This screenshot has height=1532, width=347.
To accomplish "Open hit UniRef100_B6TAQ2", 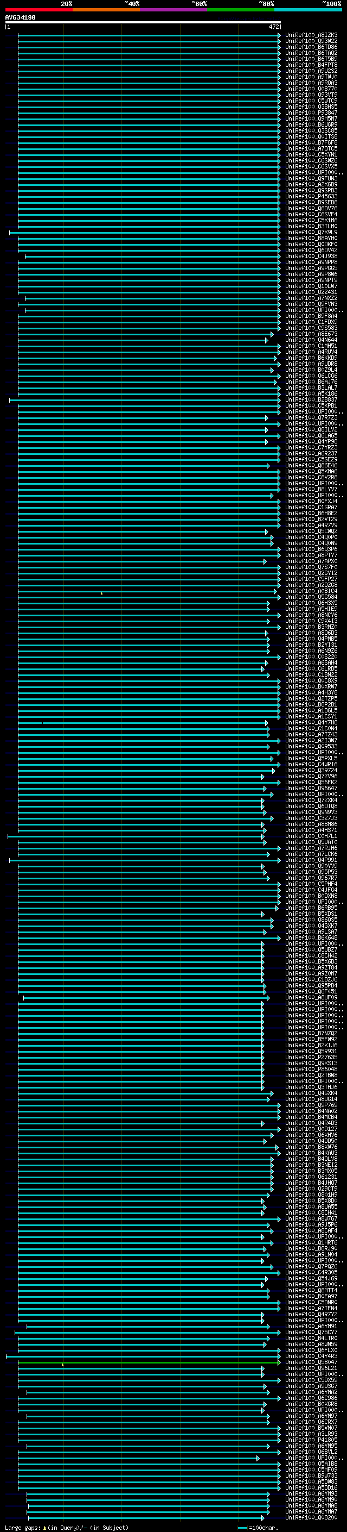I will 311,53.
